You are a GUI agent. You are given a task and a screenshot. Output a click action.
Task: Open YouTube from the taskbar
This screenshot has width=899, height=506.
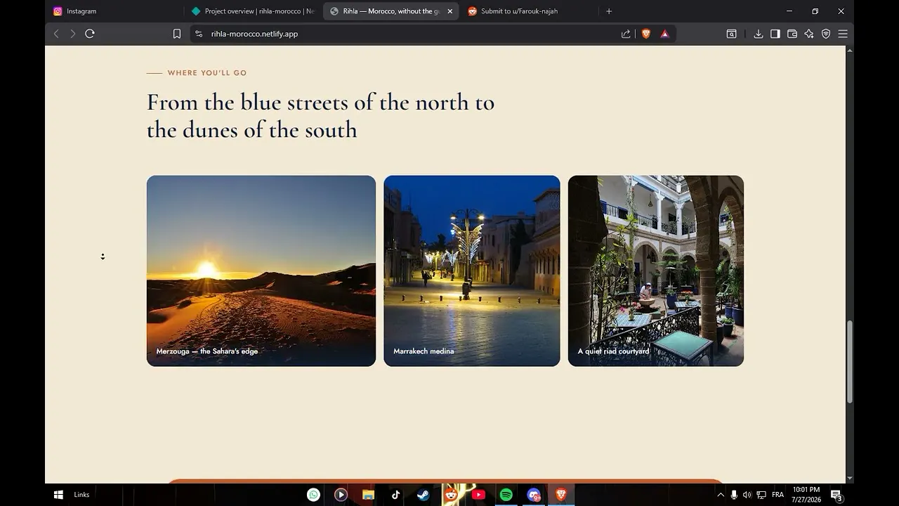[478, 495]
